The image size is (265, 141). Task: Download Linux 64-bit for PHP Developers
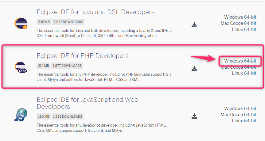click(250, 73)
